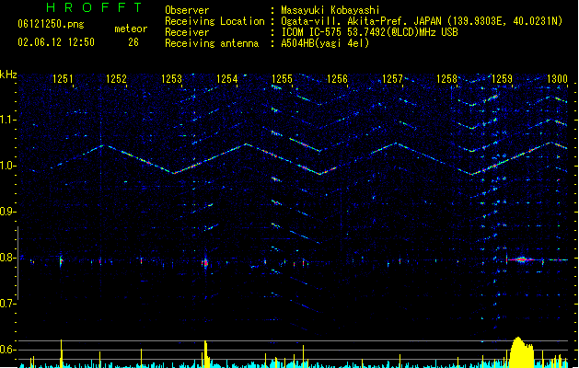Click the Receiving Location label

point(214,21)
